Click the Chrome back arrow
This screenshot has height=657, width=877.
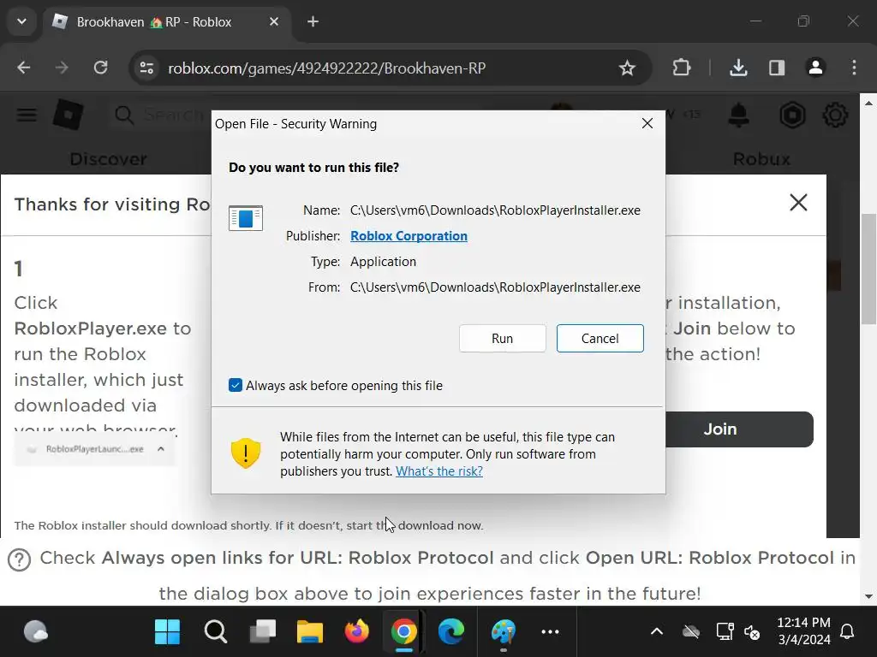point(23,68)
